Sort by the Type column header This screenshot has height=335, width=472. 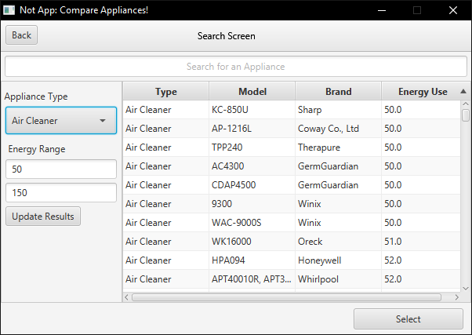[166, 91]
